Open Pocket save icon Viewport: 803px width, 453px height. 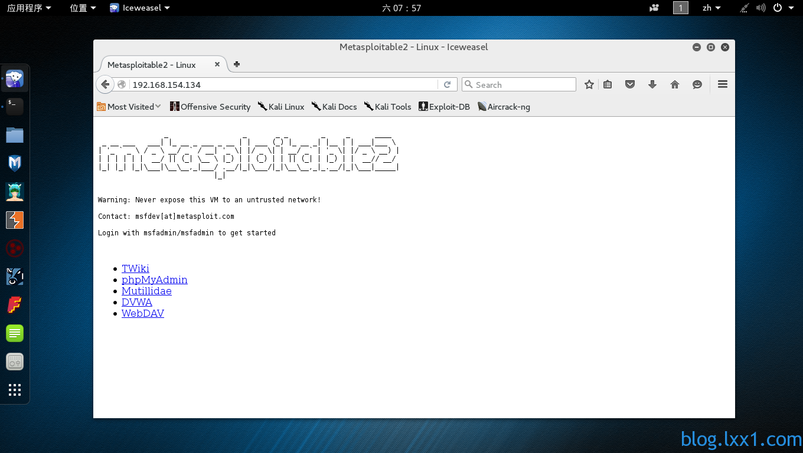point(630,84)
